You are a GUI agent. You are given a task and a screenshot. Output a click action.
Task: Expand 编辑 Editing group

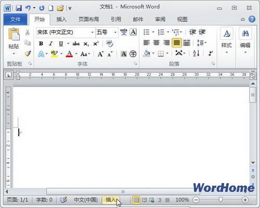245,41
